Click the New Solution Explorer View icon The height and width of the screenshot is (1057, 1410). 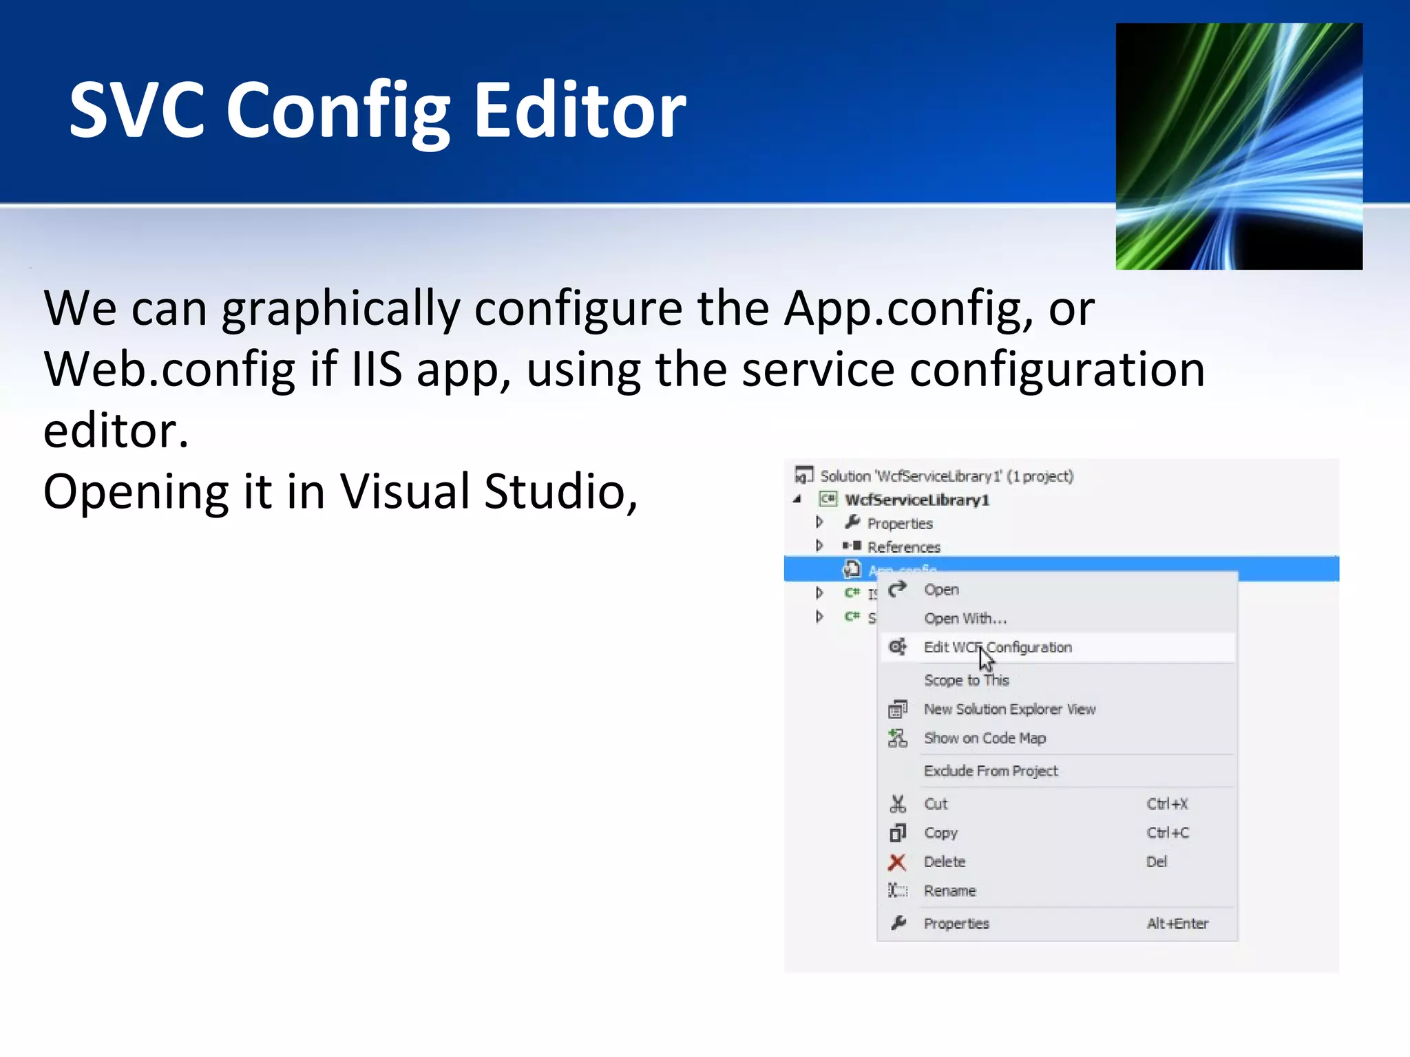click(897, 709)
